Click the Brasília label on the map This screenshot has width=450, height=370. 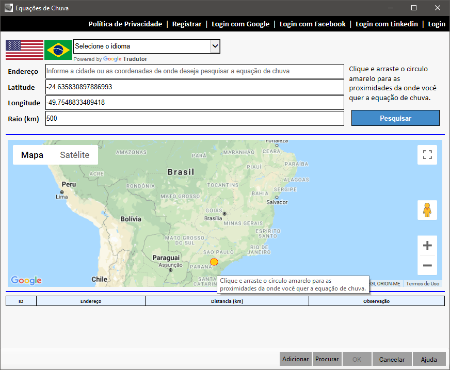click(213, 218)
